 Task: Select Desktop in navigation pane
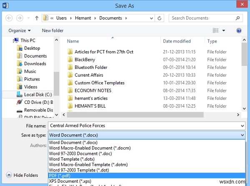coord(28,48)
